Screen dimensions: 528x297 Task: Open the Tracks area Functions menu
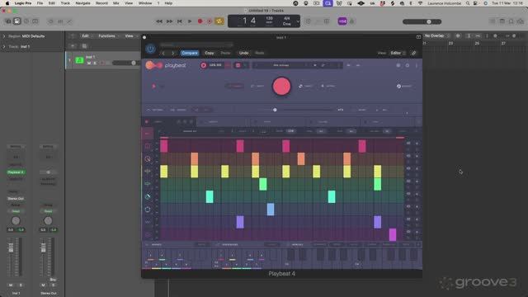[x=107, y=36]
